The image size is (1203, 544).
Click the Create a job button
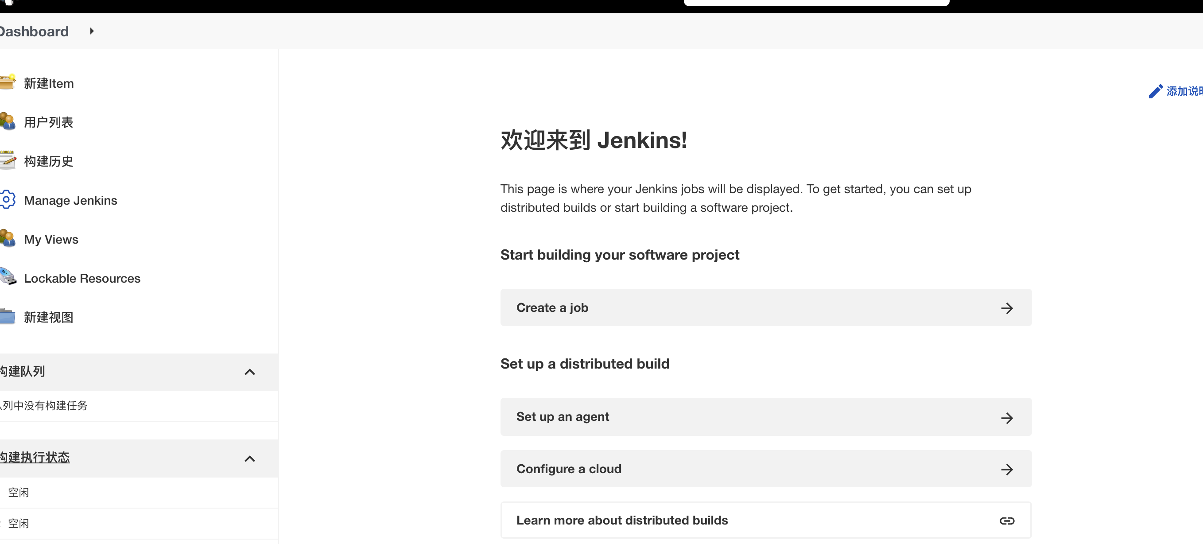(766, 308)
